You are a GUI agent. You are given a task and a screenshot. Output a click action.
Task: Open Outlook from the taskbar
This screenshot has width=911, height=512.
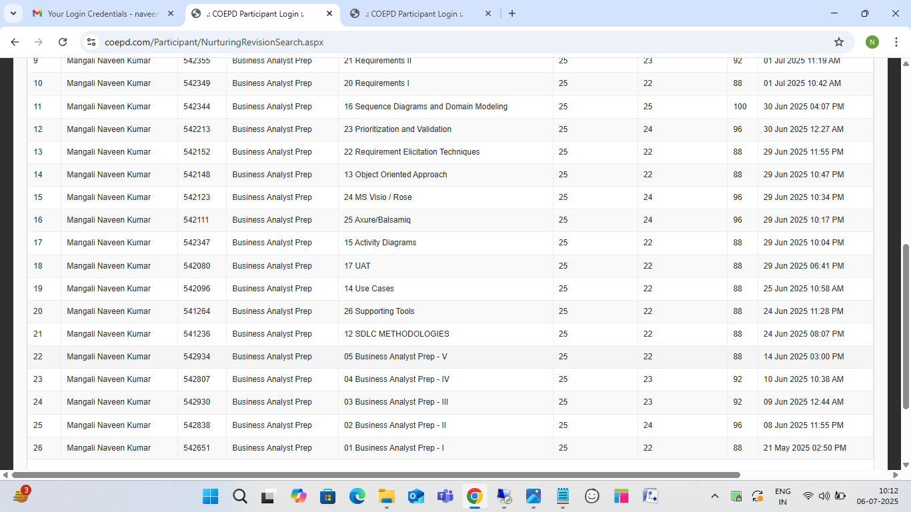click(416, 496)
